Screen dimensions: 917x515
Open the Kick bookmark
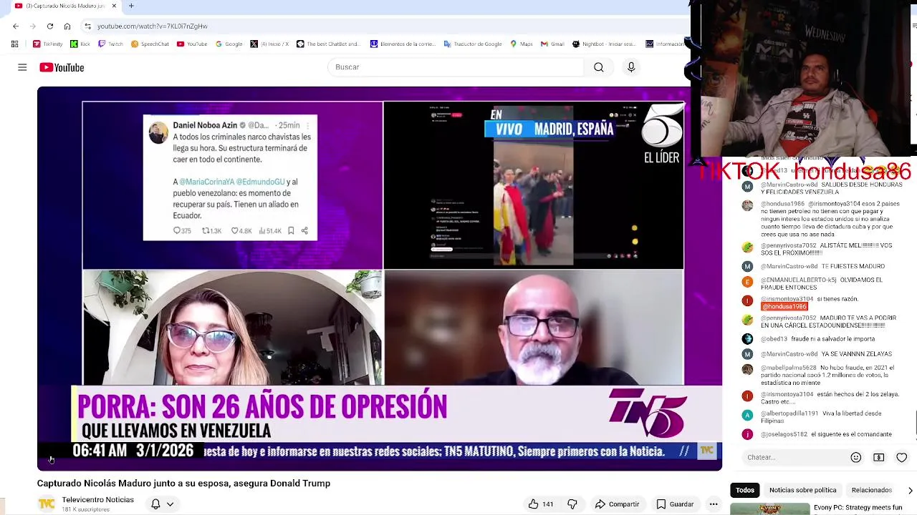80,44
